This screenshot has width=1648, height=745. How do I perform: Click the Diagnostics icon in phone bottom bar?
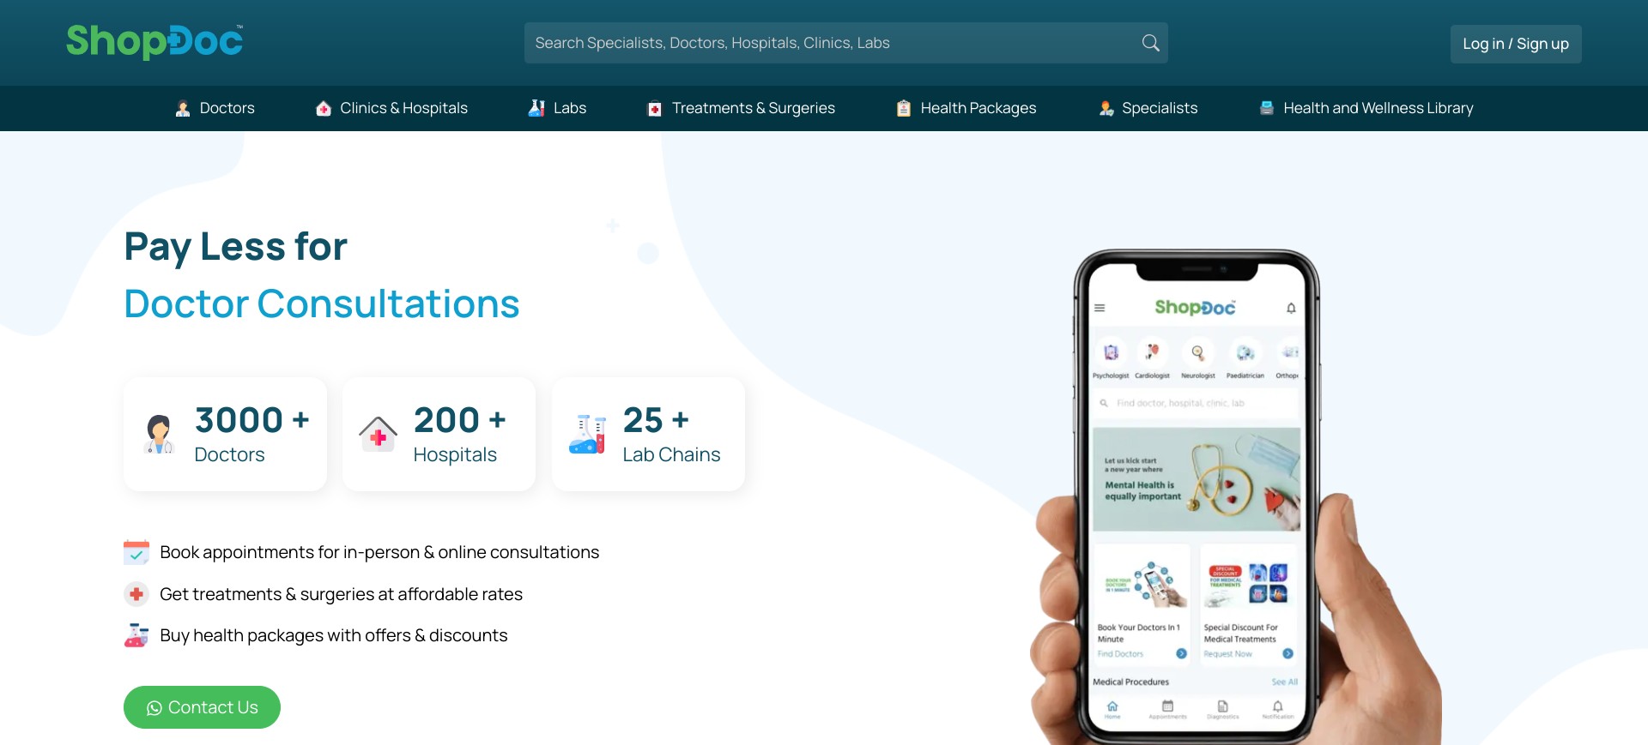[x=1222, y=708]
